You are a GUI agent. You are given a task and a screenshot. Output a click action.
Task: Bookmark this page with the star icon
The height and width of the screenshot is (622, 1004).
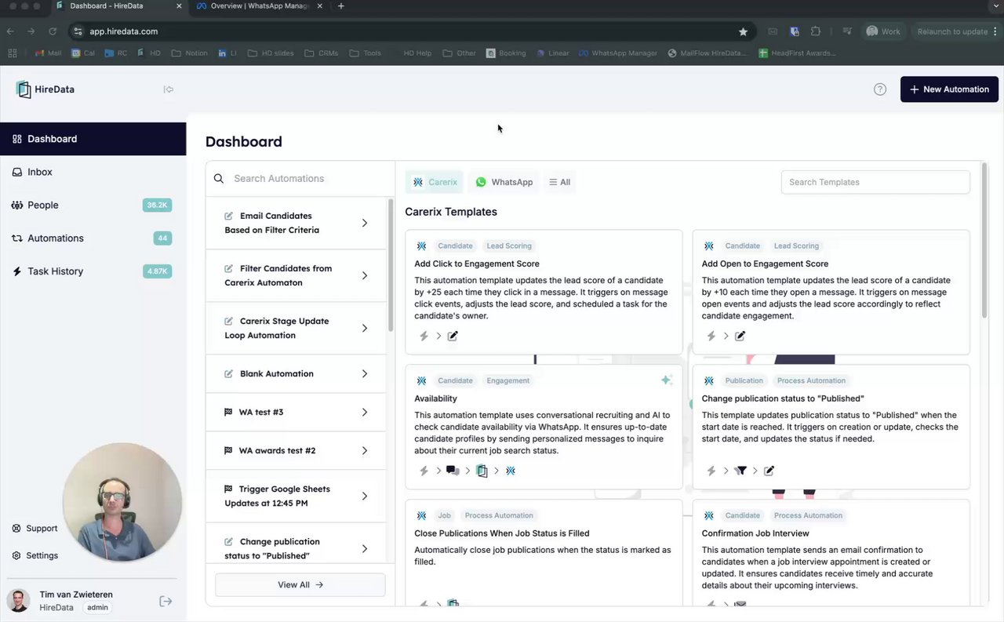point(743,31)
